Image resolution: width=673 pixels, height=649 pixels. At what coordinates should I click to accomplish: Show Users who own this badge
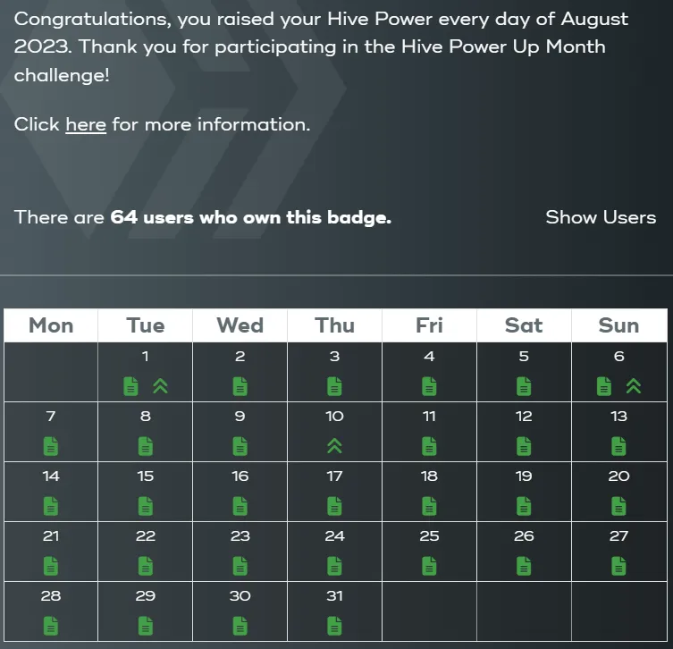pyautogui.click(x=601, y=217)
